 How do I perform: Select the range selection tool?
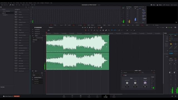[88, 30]
